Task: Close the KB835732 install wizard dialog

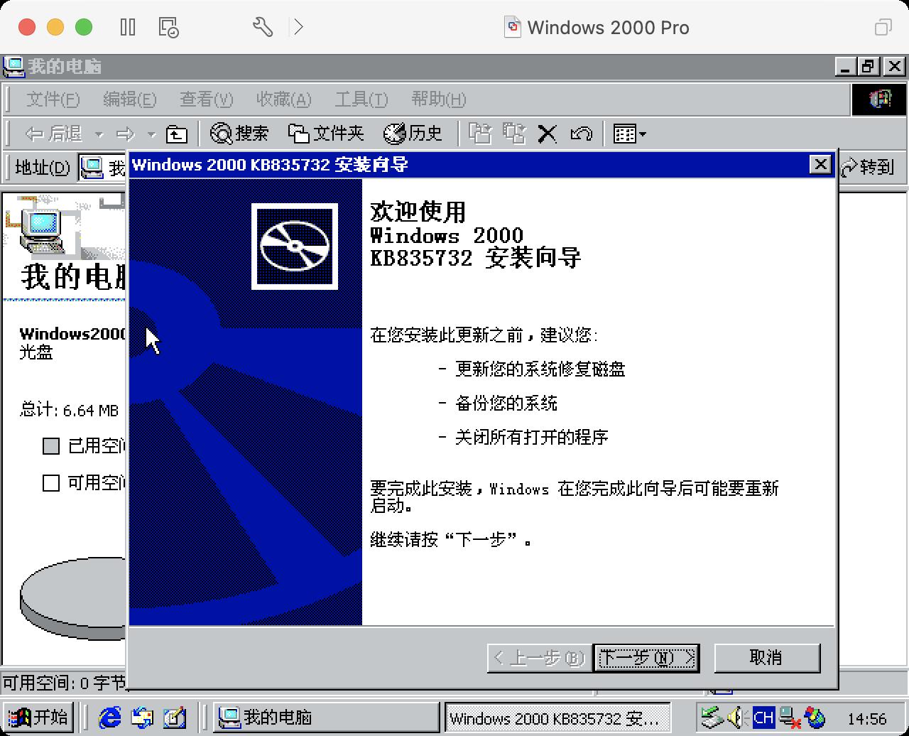Action: point(820,165)
